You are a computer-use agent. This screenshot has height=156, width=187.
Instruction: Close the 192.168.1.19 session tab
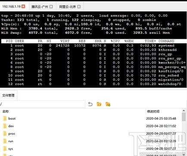(23, 6)
